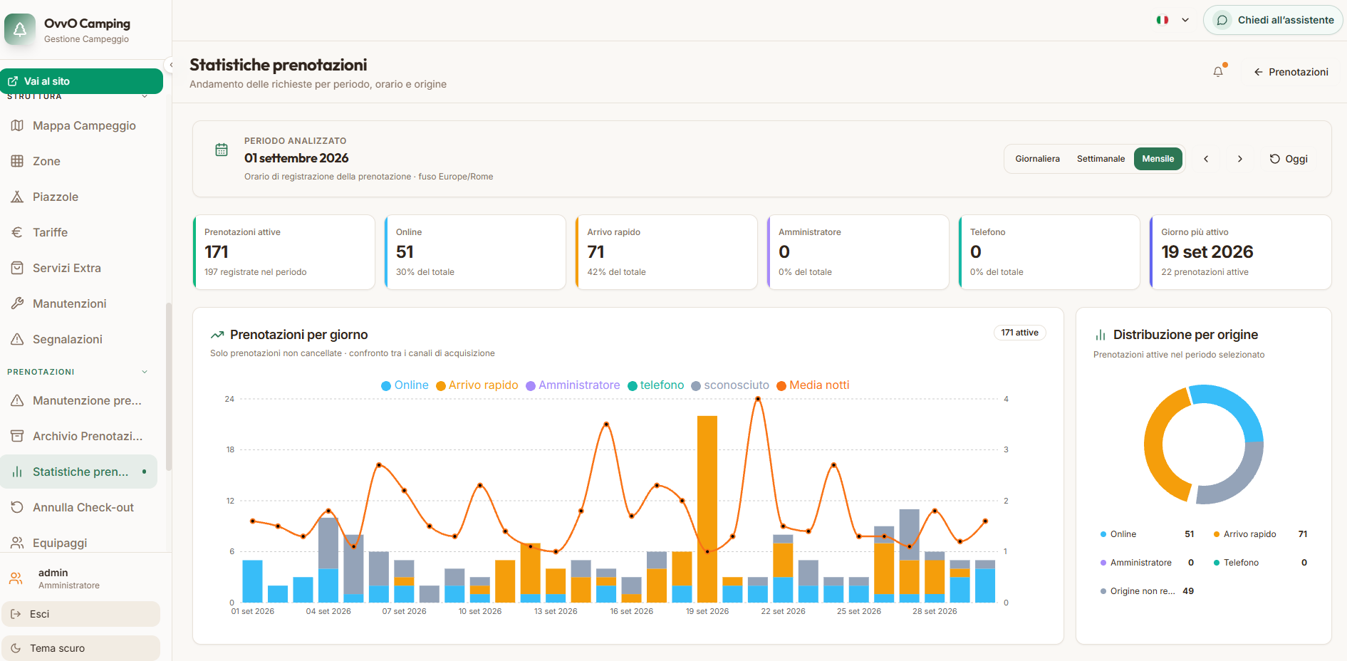Click the OvvO Camping logo icon
This screenshot has width=1347, height=661.
[x=20, y=29]
